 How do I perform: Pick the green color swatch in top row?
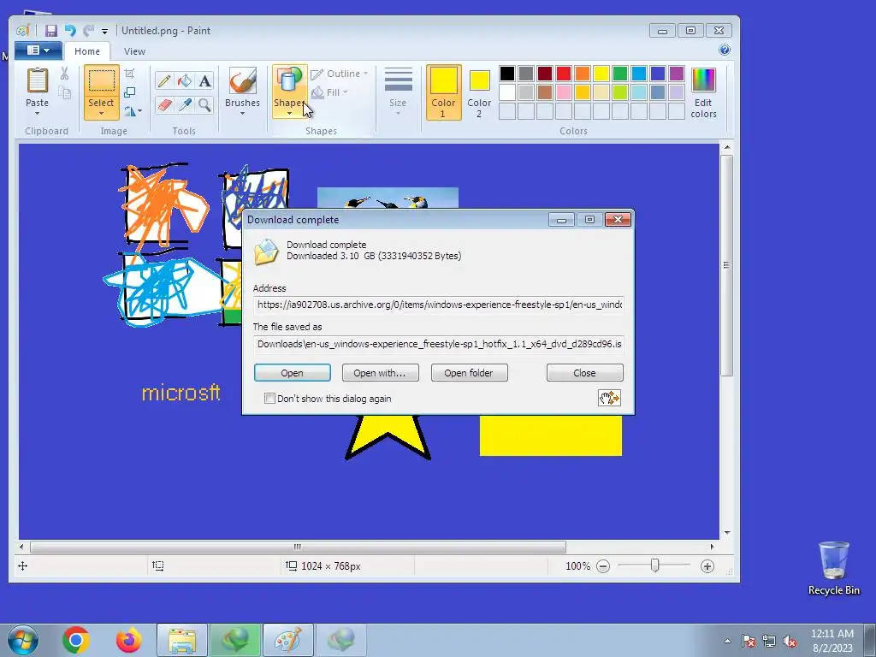click(x=620, y=74)
